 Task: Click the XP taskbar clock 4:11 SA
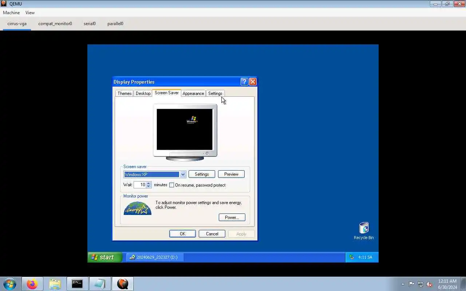point(365,257)
